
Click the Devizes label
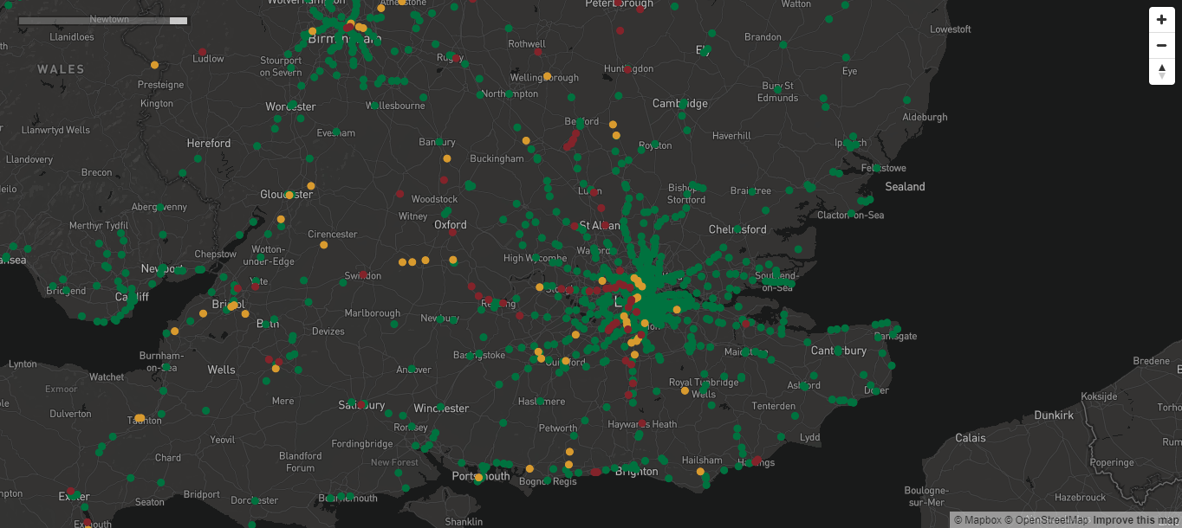(x=328, y=332)
